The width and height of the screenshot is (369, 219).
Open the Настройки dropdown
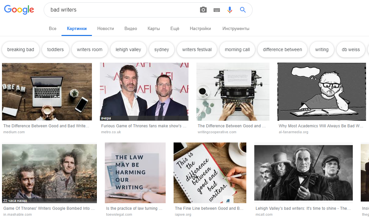click(x=200, y=29)
